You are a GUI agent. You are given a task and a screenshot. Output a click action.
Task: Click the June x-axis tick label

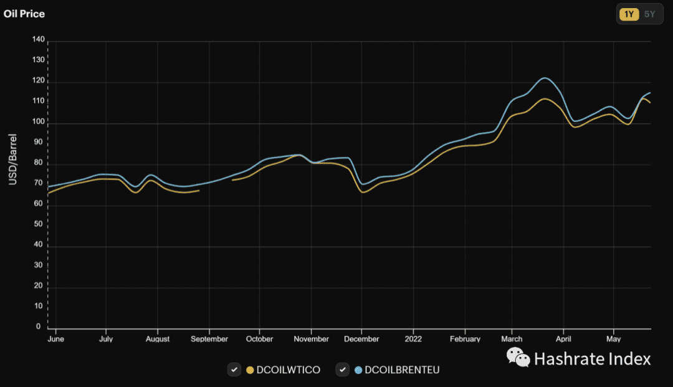[55, 339]
